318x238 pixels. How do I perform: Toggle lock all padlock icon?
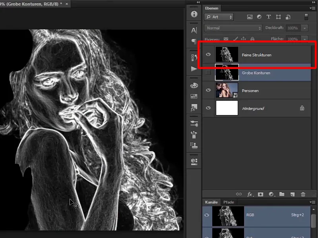pos(252,39)
